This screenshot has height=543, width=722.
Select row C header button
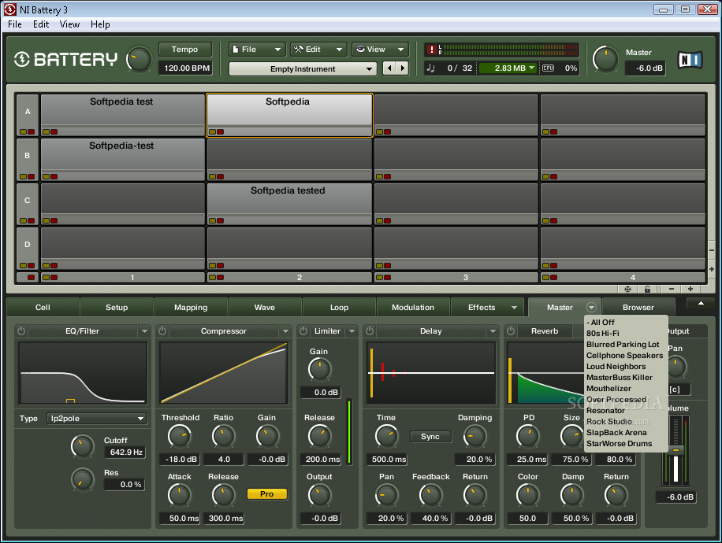click(x=27, y=204)
